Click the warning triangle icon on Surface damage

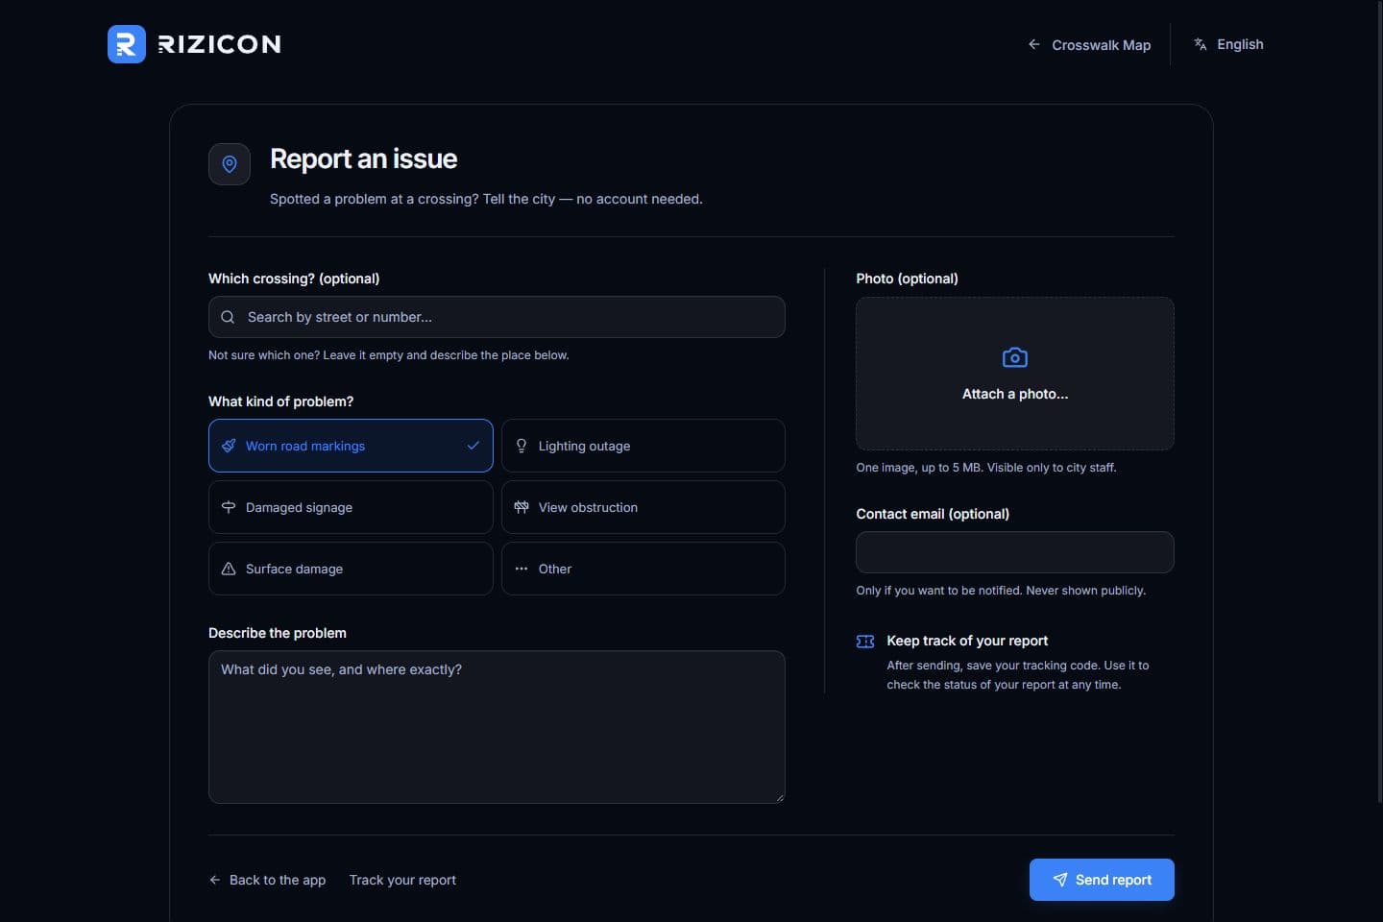(229, 569)
